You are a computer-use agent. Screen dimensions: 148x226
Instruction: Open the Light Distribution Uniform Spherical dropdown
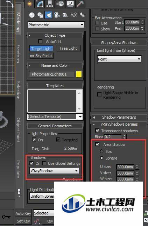[42, 196]
